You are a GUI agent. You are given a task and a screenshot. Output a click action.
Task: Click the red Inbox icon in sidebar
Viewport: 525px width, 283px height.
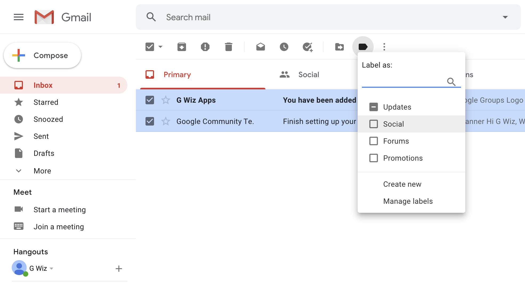click(19, 85)
